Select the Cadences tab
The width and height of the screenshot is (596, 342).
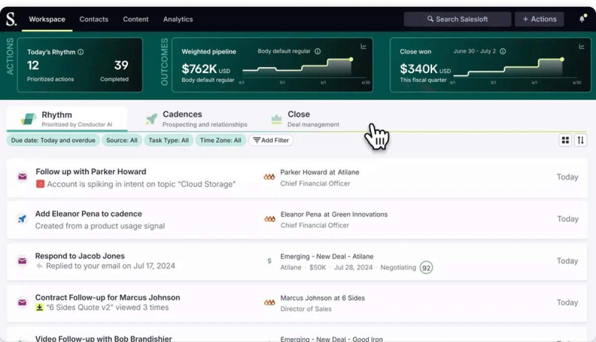pyautogui.click(x=197, y=119)
